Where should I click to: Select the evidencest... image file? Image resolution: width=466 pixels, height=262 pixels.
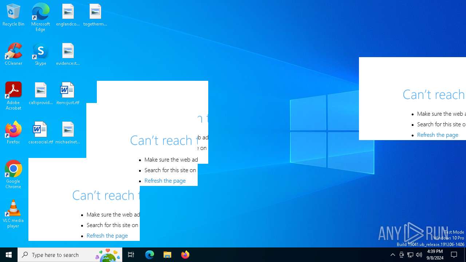click(x=68, y=55)
